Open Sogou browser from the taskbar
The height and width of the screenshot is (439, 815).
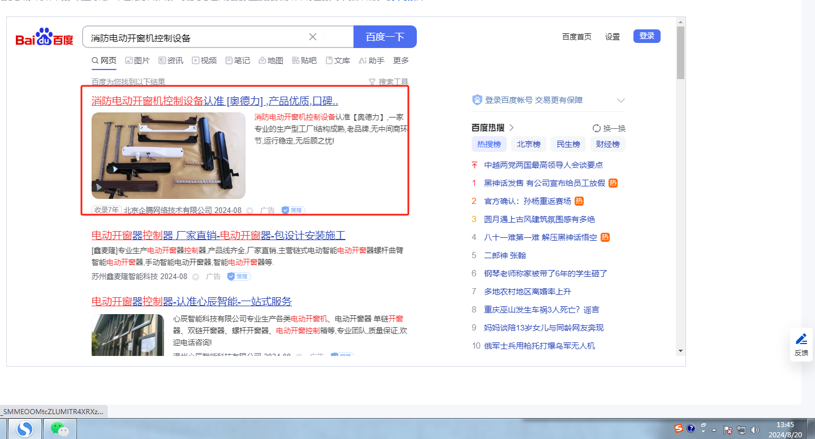[x=25, y=429]
